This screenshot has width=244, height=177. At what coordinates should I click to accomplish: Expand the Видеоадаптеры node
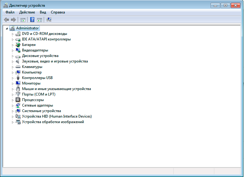click(13, 51)
